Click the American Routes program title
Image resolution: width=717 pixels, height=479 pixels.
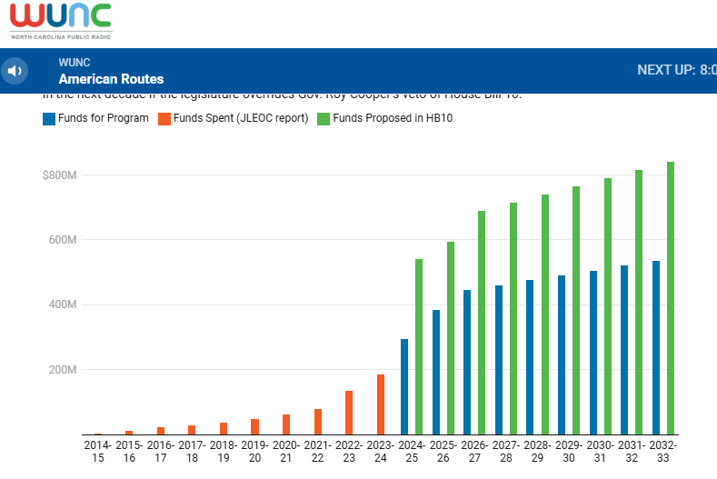tap(111, 79)
